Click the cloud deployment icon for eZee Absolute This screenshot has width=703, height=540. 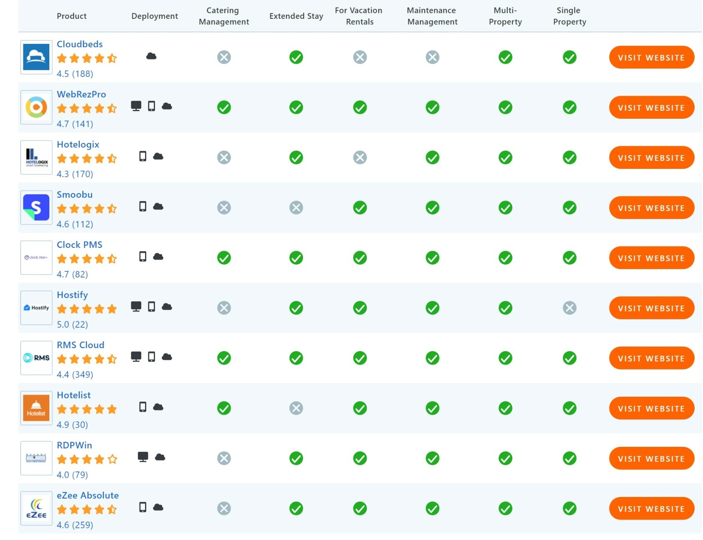pos(158,507)
